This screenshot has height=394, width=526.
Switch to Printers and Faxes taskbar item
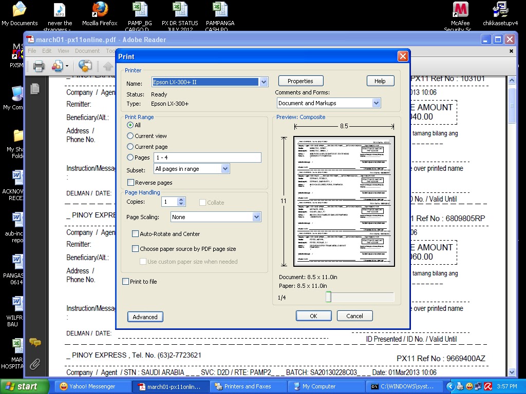coord(248,386)
